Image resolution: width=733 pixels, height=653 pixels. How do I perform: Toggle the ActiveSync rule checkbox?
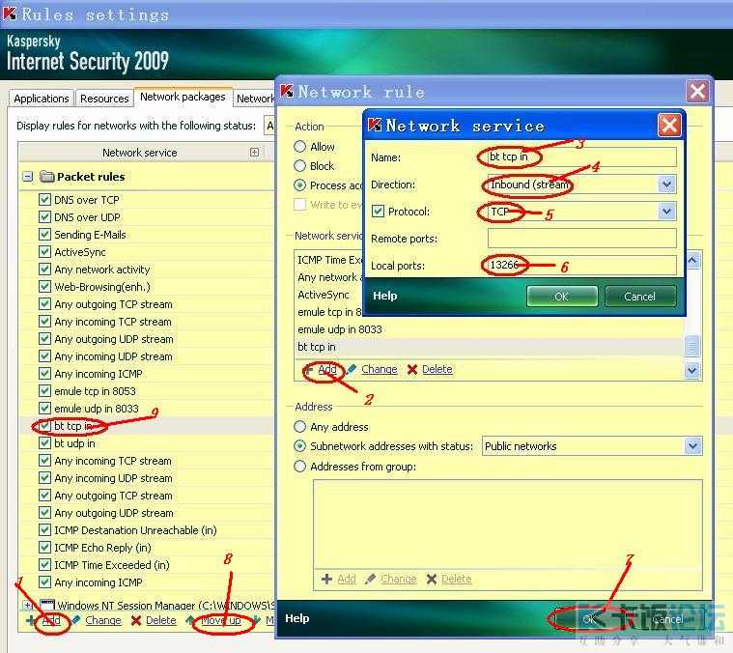click(44, 251)
